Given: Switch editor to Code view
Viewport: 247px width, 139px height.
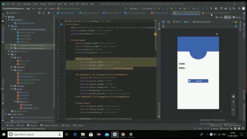Looking at the screenshot, I should click(x=219, y=17).
